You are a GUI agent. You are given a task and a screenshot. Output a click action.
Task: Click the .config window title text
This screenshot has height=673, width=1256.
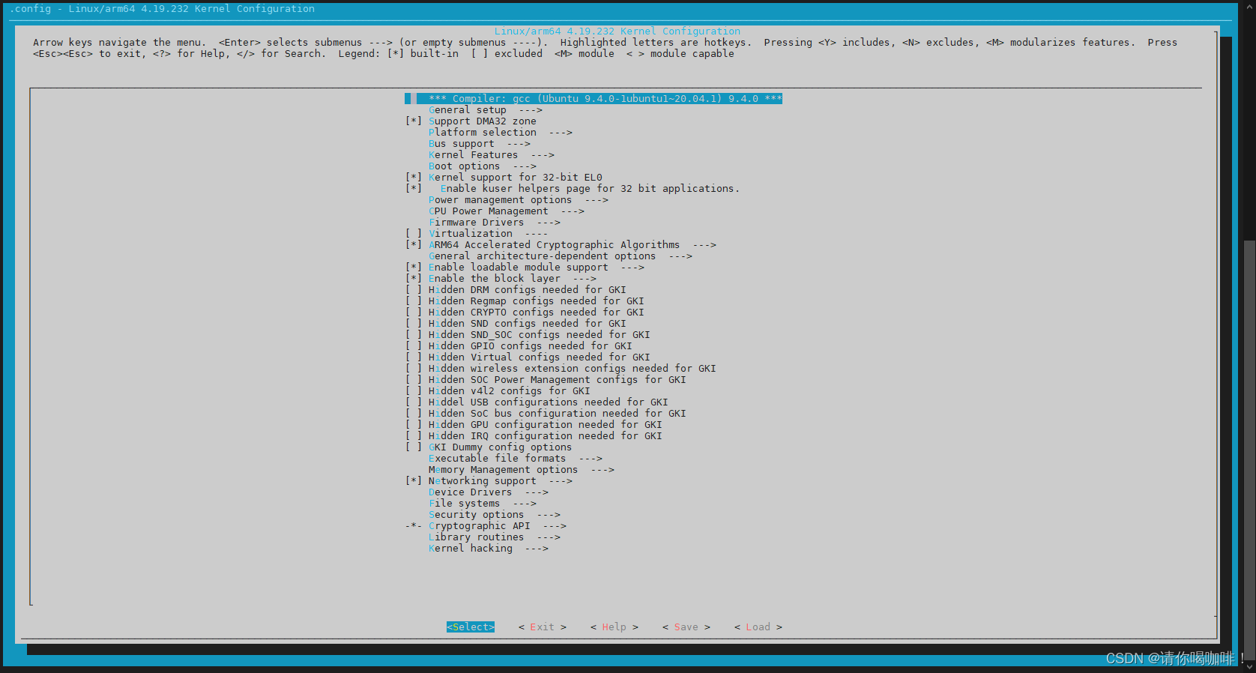click(x=162, y=9)
